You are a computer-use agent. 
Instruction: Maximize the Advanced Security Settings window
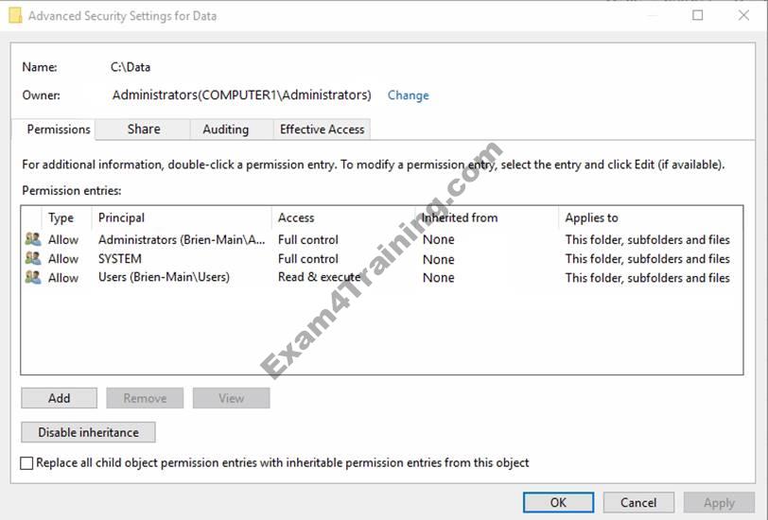point(698,15)
